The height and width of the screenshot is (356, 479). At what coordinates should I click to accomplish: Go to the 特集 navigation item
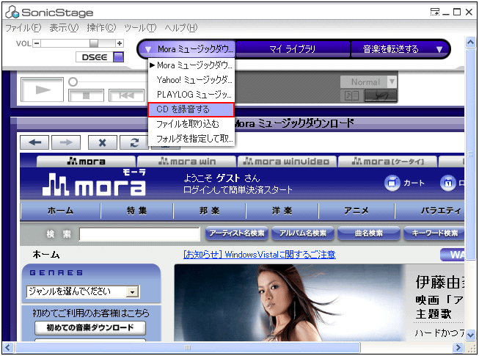[137, 211]
